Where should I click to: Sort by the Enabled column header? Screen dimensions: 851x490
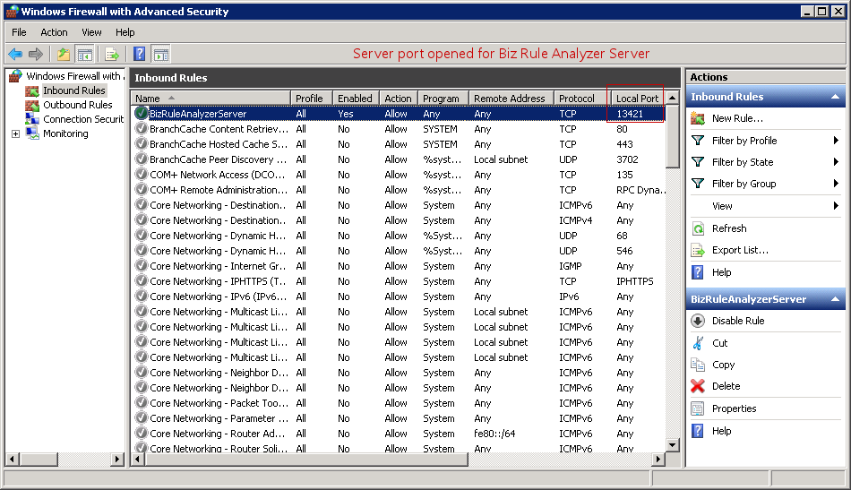point(356,99)
